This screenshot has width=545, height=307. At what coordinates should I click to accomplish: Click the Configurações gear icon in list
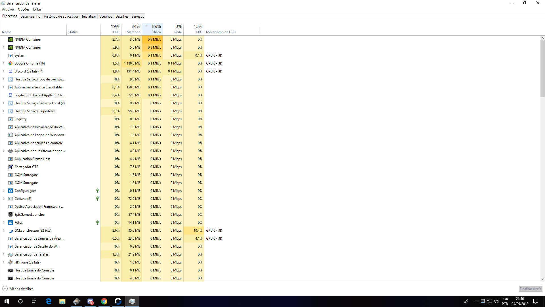coord(11,191)
